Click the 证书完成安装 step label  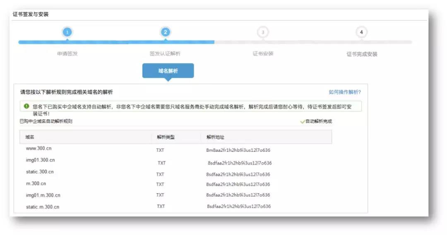pos(362,54)
